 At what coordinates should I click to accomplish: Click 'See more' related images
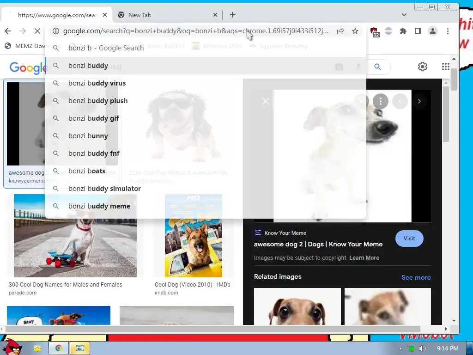(416, 277)
